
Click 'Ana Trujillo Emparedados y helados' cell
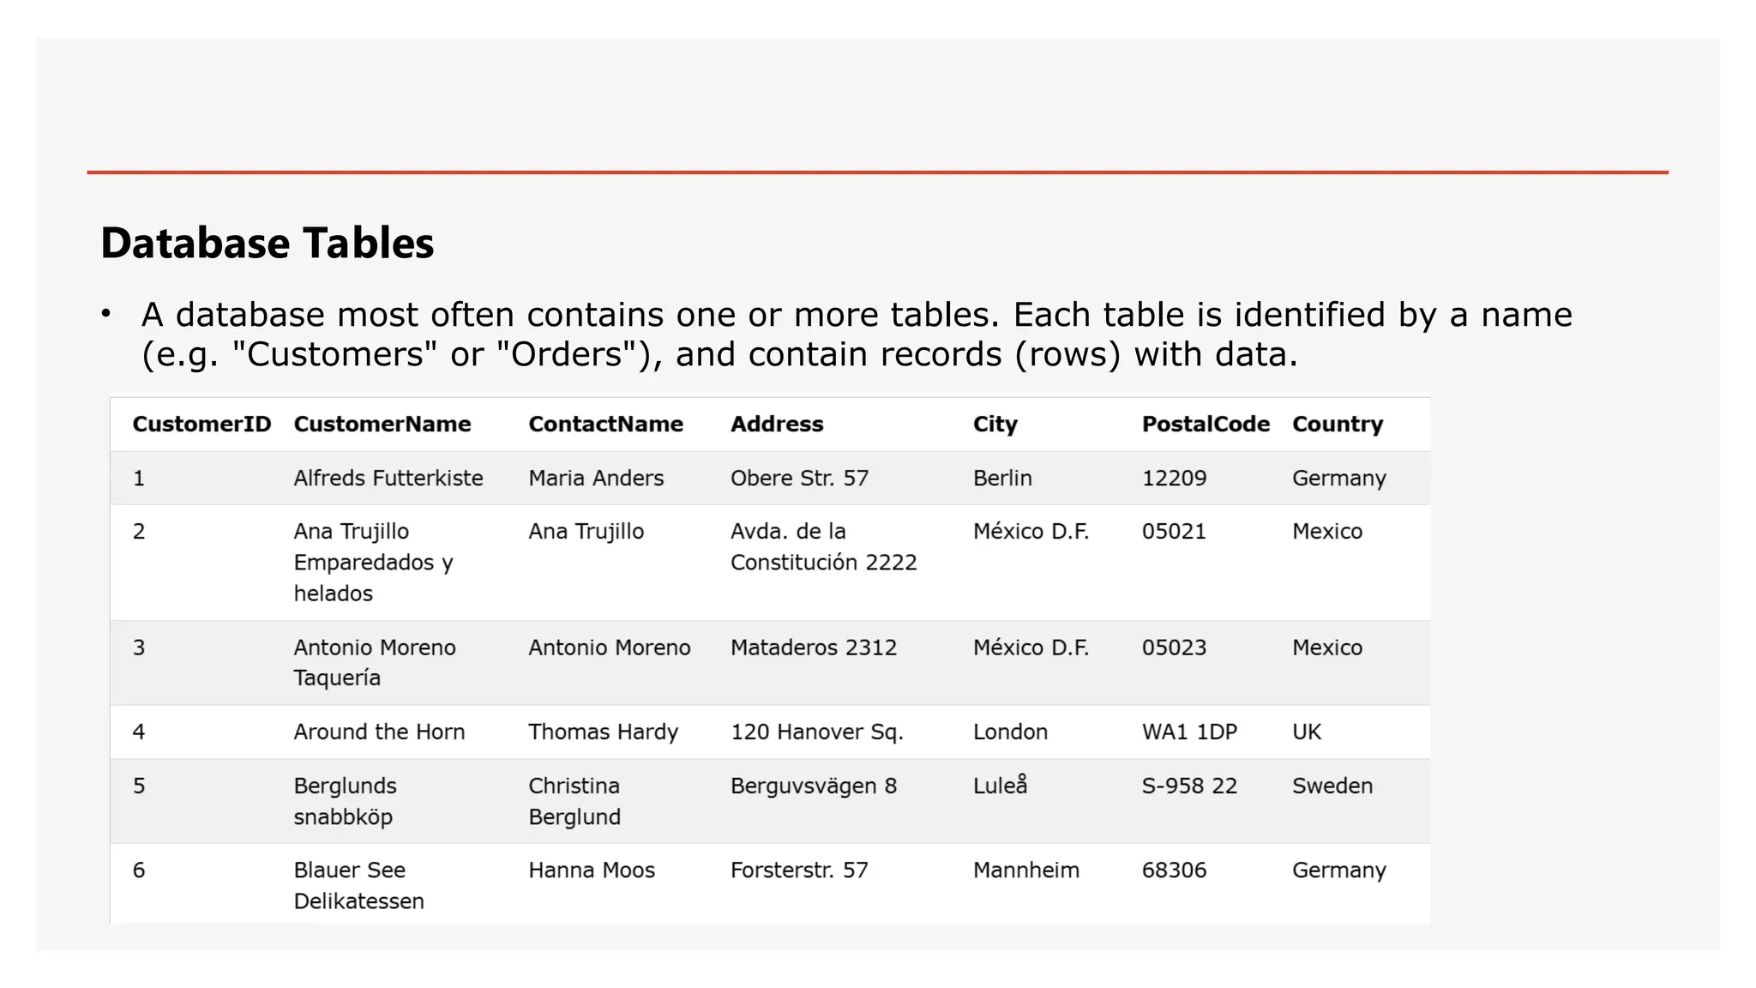pyautogui.click(x=373, y=563)
